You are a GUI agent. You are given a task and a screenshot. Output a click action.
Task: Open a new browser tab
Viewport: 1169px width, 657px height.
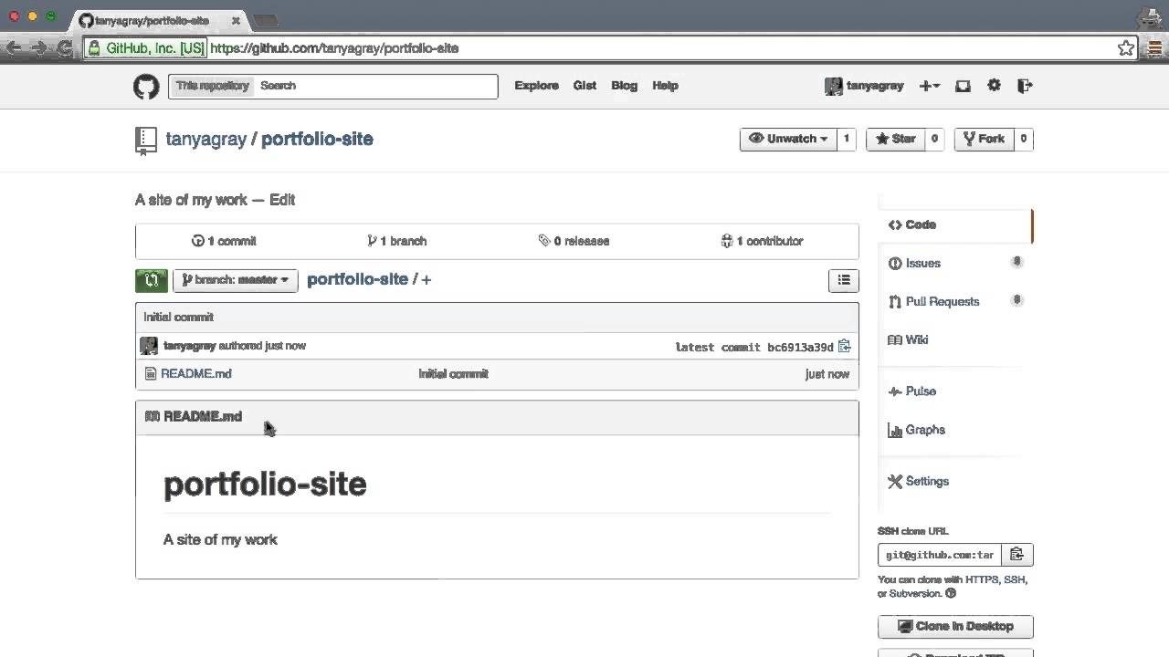point(265,20)
